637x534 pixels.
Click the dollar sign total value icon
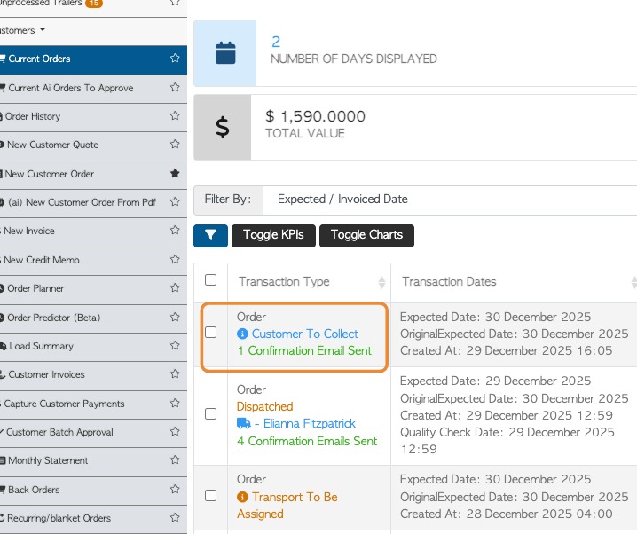[223, 127]
